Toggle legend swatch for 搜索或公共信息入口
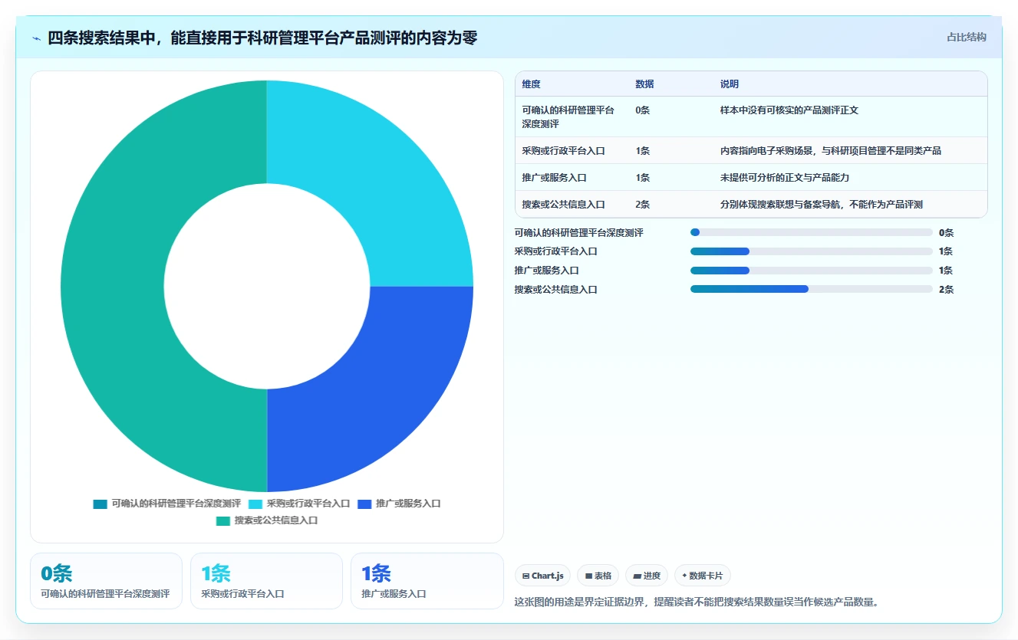Viewport: 1018px width, 640px height. [222, 520]
